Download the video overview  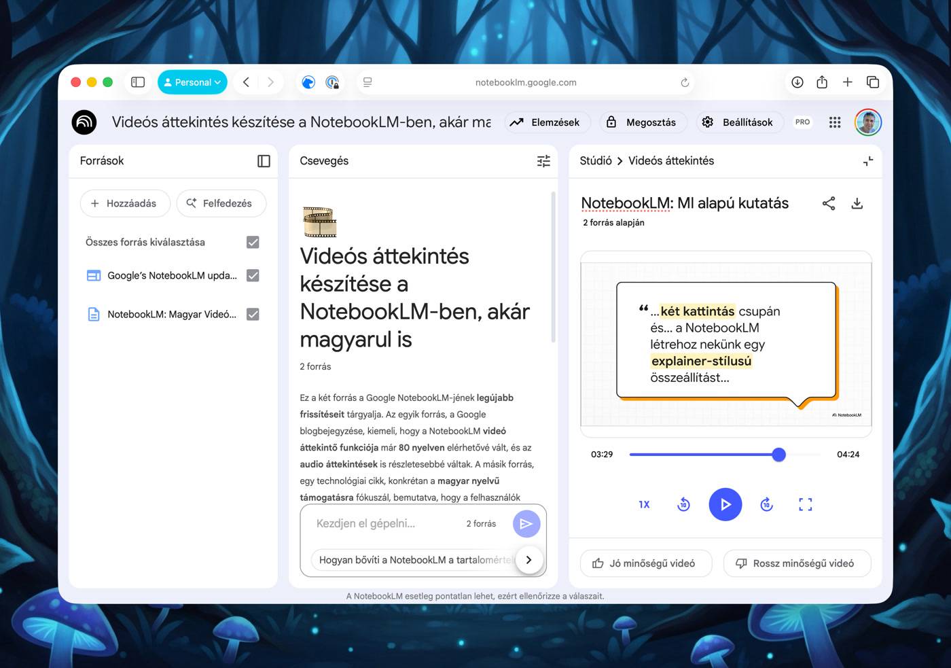[857, 203]
